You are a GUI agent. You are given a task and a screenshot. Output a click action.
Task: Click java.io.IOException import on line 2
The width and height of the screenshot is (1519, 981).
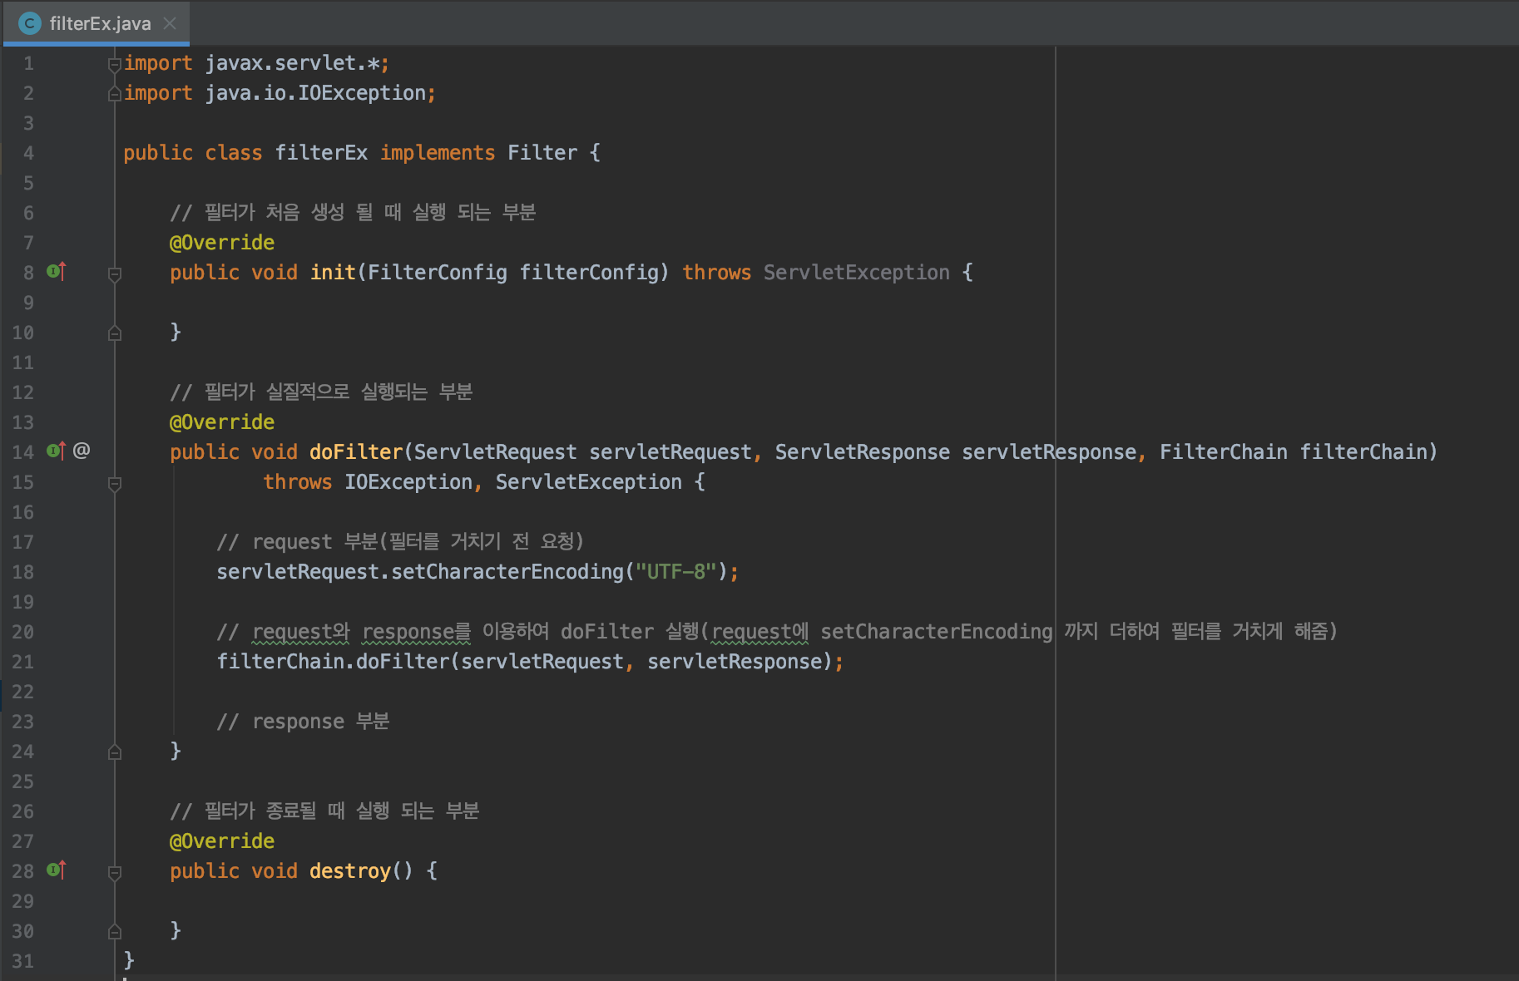(x=316, y=93)
